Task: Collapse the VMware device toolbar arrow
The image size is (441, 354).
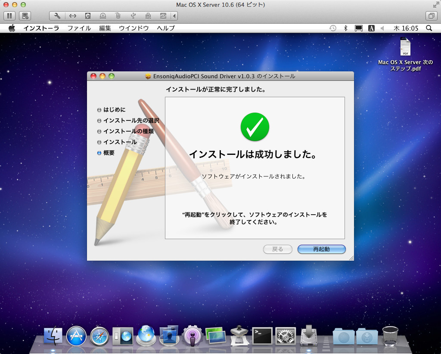Action: pyautogui.click(x=174, y=16)
